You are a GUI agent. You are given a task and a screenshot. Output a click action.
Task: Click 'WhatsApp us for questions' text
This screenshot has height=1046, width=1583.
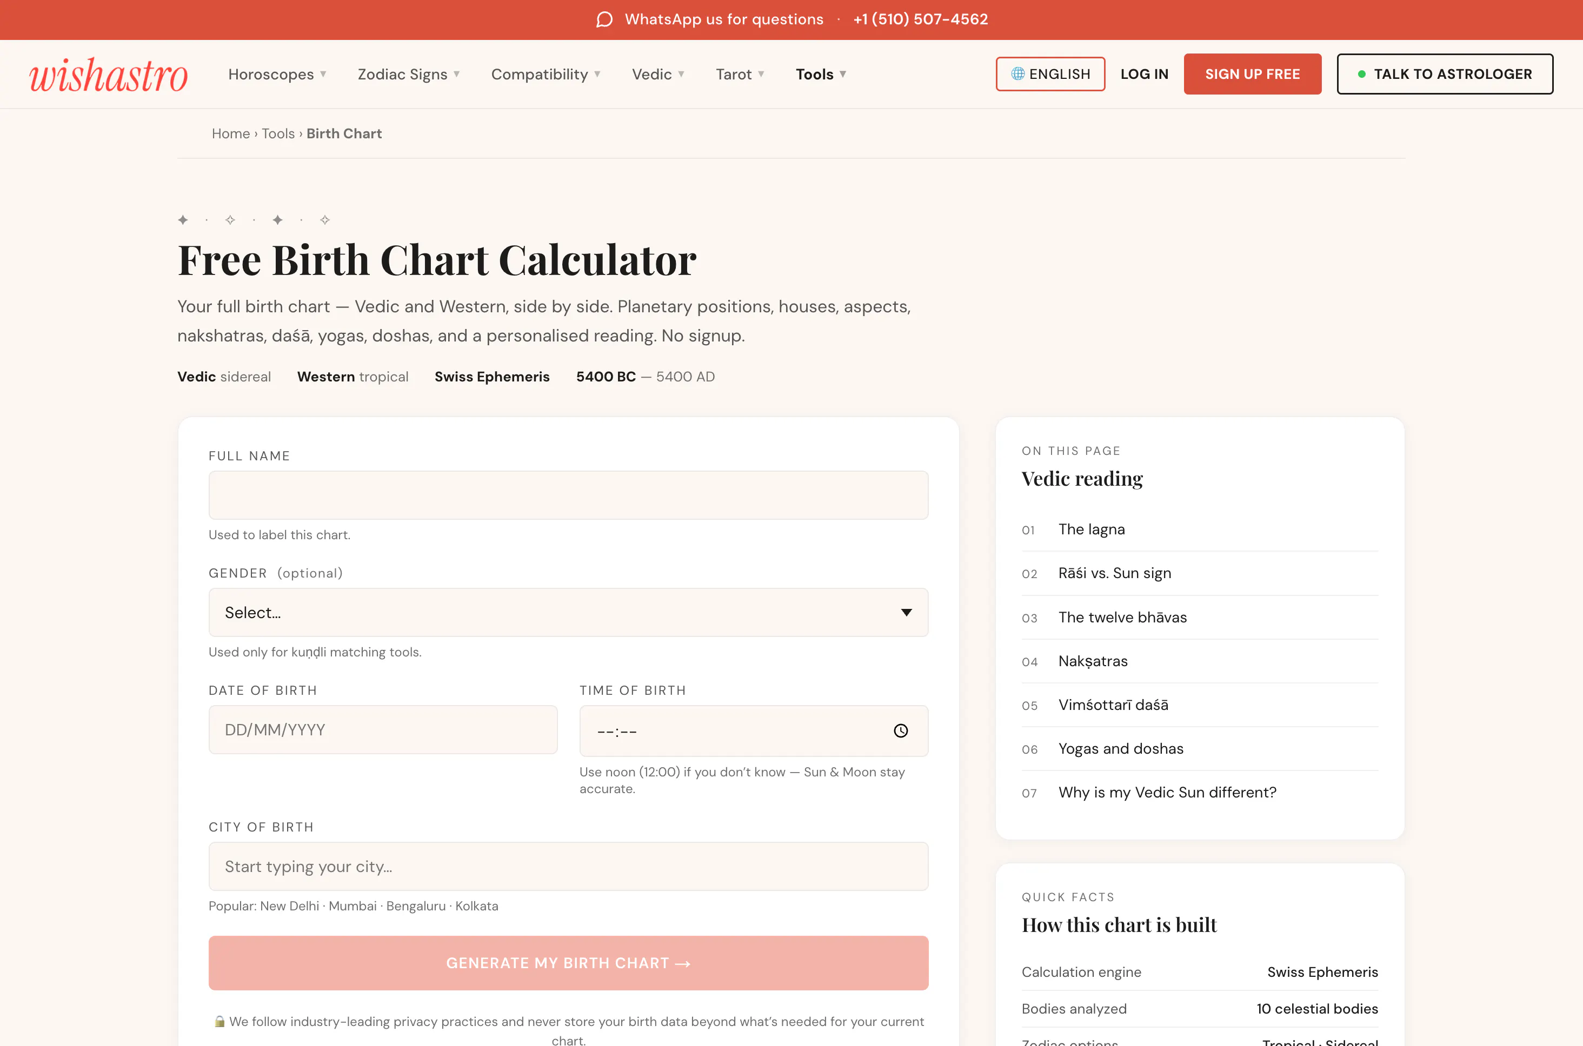click(x=724, y=19)
